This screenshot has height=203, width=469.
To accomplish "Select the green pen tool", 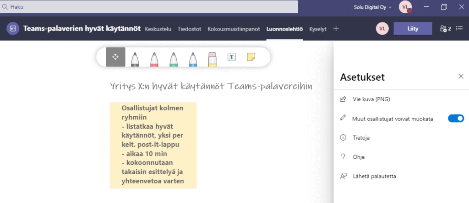I will click(174, 58).
